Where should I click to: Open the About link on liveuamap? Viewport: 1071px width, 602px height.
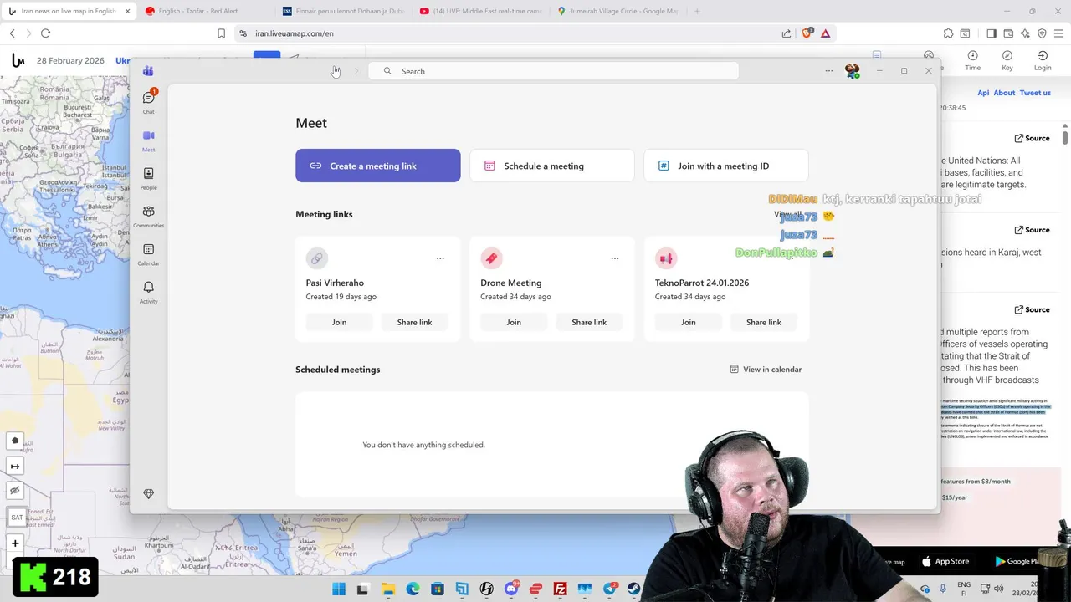1004,93
